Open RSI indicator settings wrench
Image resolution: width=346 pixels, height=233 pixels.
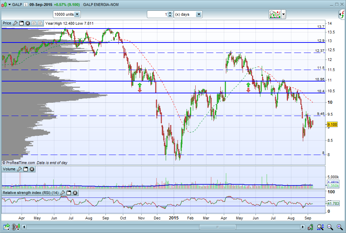tap(62, 193)
